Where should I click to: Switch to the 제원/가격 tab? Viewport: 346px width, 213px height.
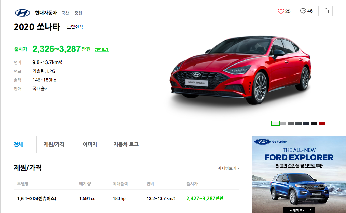click(x=54, y=144)
